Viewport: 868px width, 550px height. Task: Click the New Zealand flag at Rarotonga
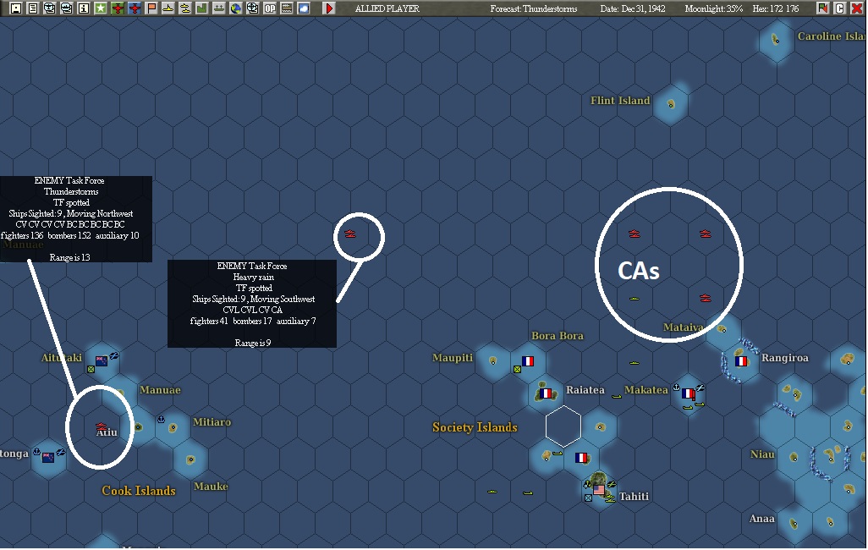pyautogui.click(x=48, y=458)
